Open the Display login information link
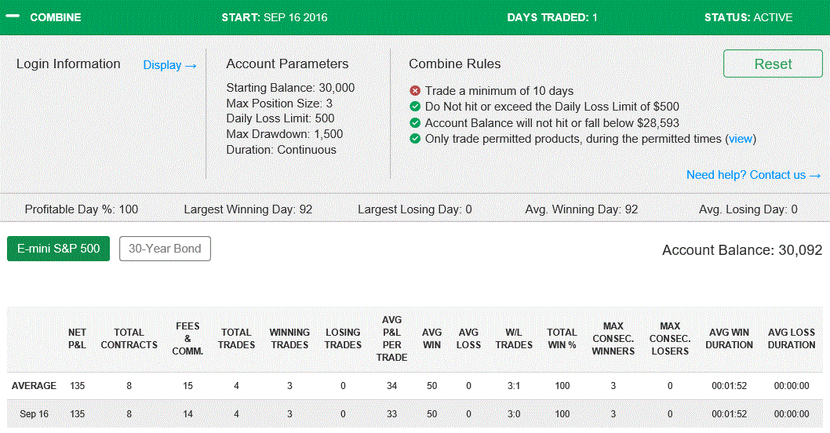The image size is (830, 433). point(162,65)
